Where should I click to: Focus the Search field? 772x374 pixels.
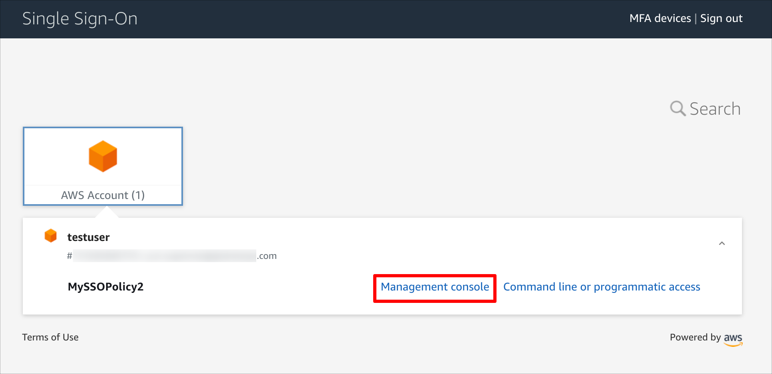(715, 109)
